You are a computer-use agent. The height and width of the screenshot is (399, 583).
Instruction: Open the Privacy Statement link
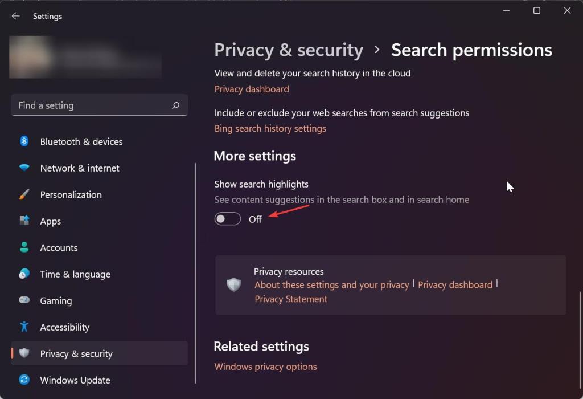tap(291, 299)
